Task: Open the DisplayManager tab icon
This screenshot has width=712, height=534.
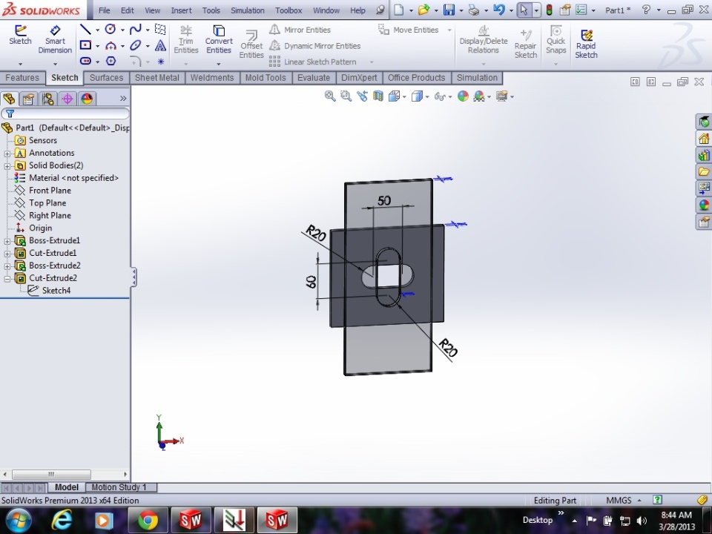Action: (x=87, y=99)
